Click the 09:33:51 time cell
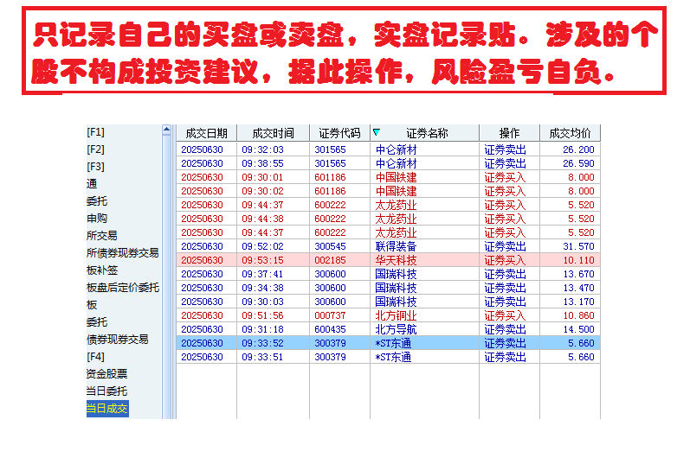 point(262,357)
